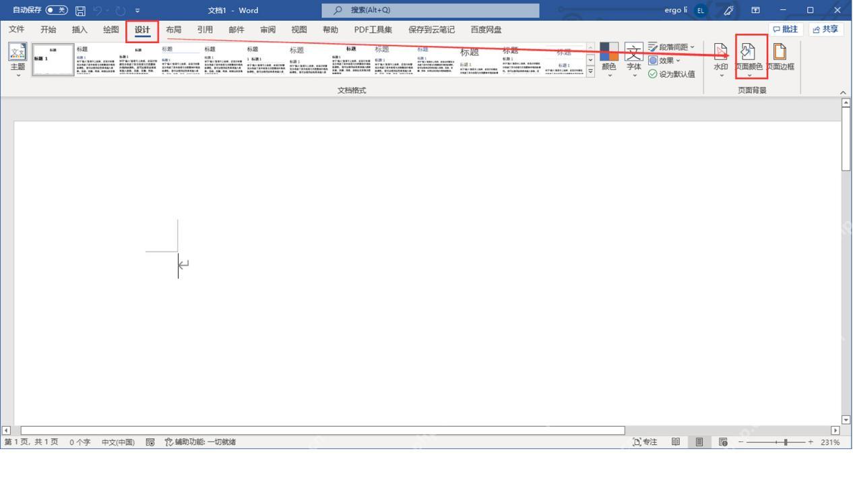Switch to Print Layout view icon
The image size is (853, 480).
point(699,442)
